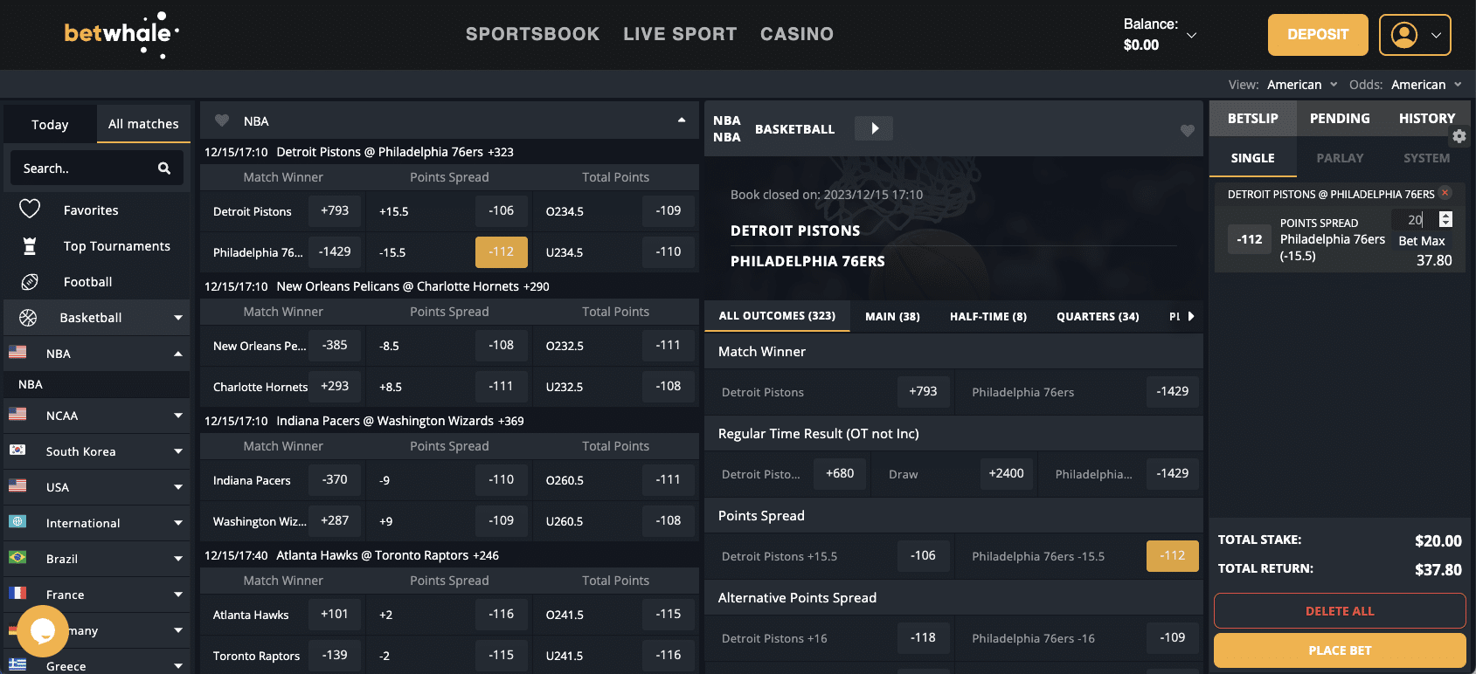
Task: Click the Greece flag icon
Action: point(17,665)
